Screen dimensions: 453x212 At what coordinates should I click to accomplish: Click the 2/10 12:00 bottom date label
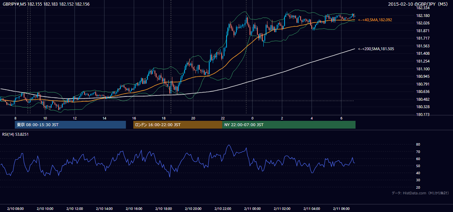75,209
